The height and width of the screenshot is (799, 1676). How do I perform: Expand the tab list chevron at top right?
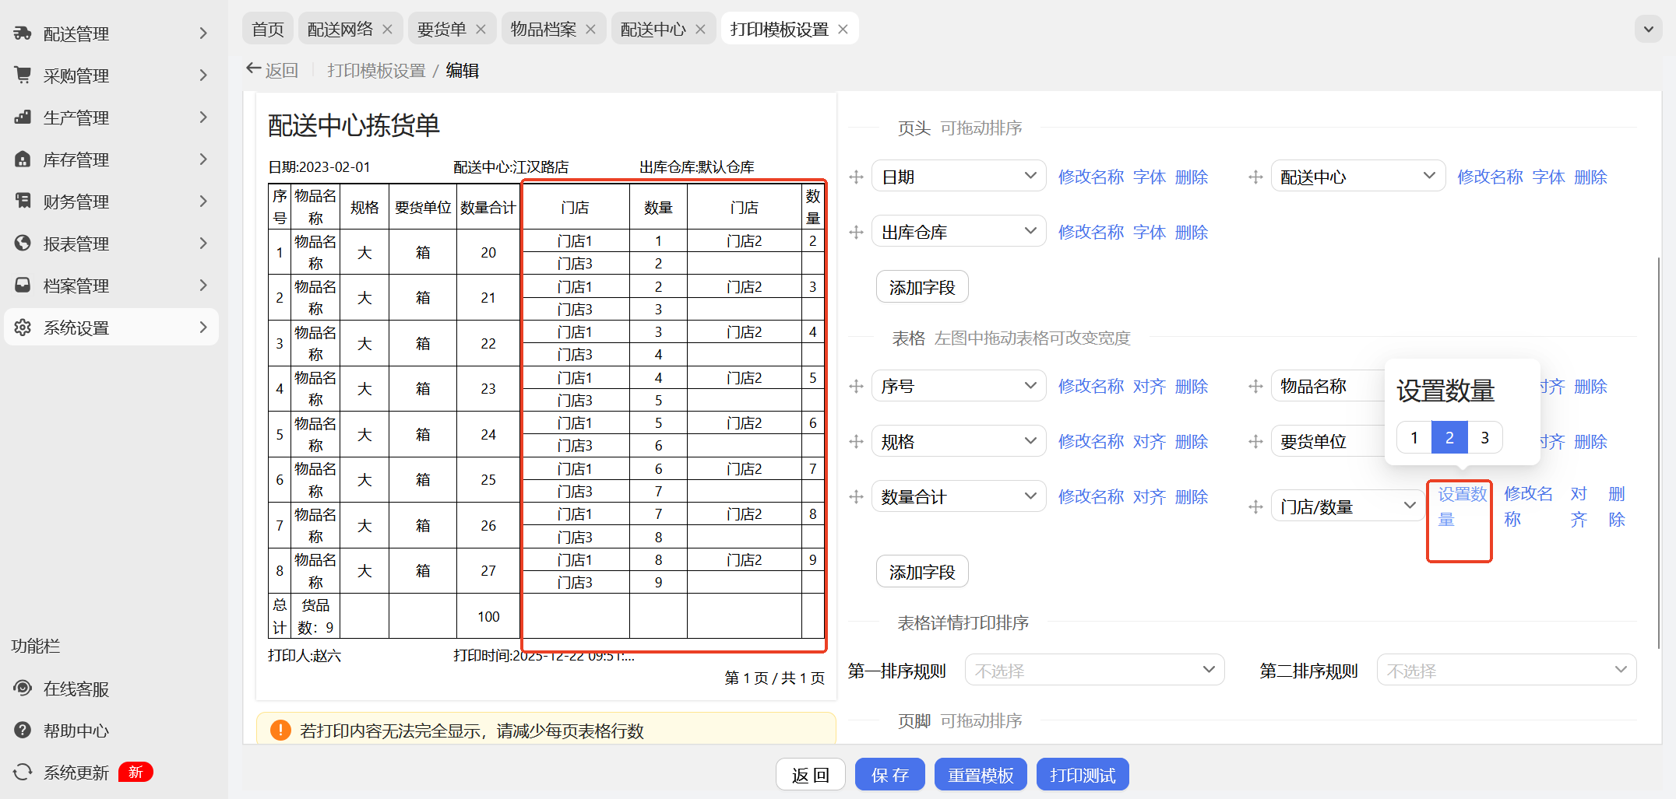[1648, 30]
